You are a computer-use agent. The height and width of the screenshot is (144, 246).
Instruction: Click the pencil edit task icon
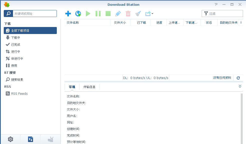(118, 14)
